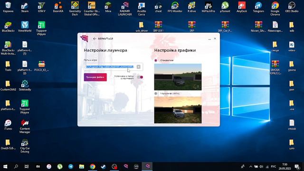This screenshot has width=304, height=171.
Task: Select the cheat desktop shortcut
Action: (158, 7)
